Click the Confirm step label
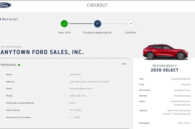The height and width of the screenshot is (129, 195). 130,32
